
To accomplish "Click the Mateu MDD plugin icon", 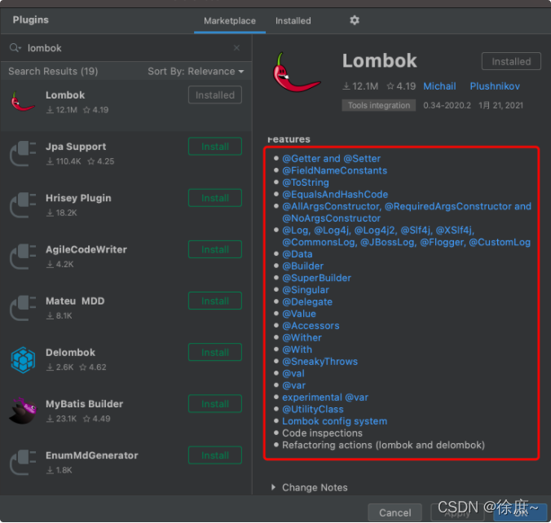I will coord(23,308).
